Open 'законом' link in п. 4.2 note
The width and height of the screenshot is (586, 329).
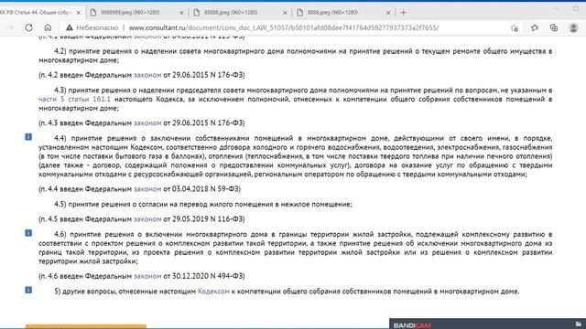click(147, 75)
